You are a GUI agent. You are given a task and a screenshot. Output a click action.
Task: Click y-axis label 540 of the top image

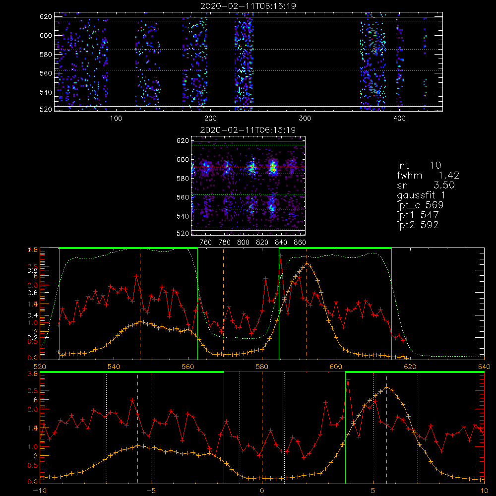click(46, 92)
